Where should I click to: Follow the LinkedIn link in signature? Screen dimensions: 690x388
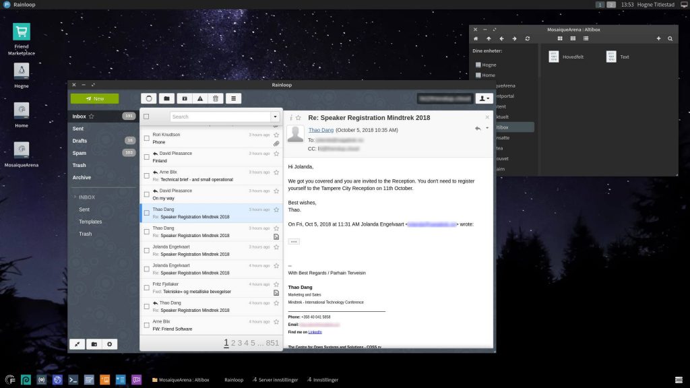[x=315, y=332]
